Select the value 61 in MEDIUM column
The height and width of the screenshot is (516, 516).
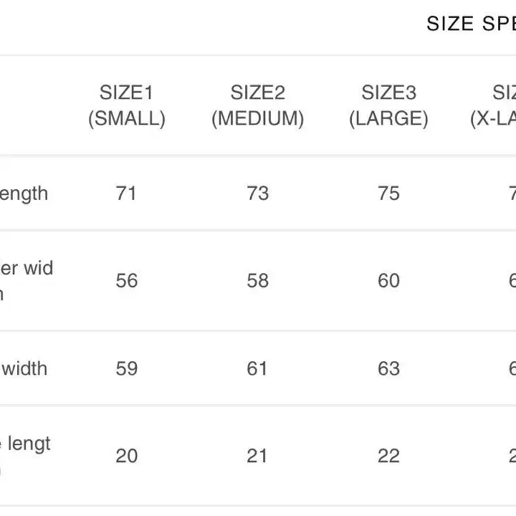click(257, 368)
